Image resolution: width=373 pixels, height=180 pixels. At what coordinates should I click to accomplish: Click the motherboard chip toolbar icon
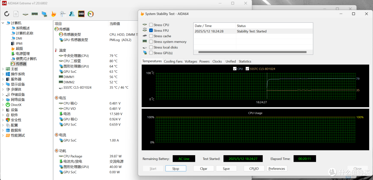coord(25,14)
